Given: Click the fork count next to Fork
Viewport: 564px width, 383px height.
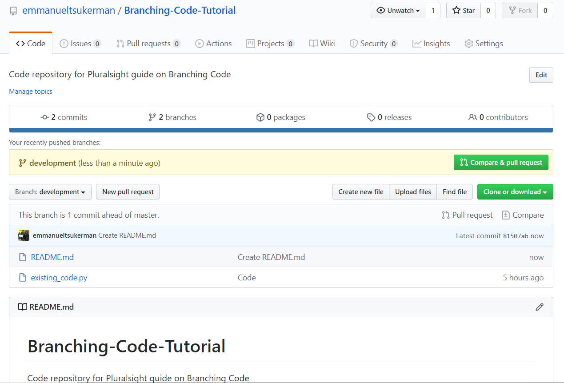Looking at the screenshot, I should pyautogui.click(x=545, y=11).
